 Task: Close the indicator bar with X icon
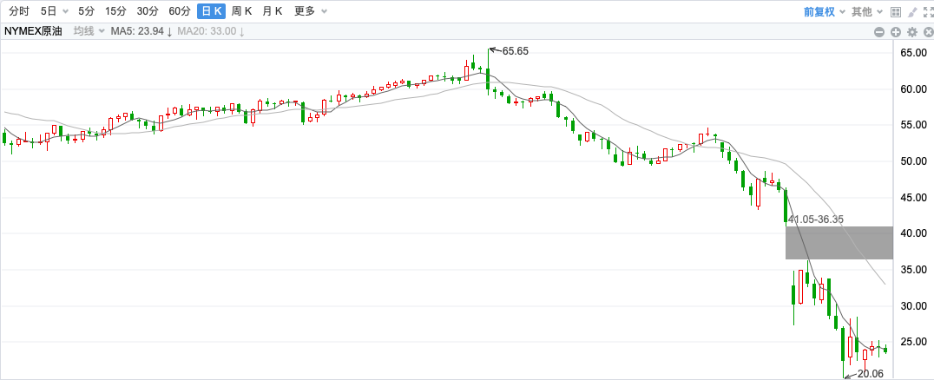[x=928, y=32]
